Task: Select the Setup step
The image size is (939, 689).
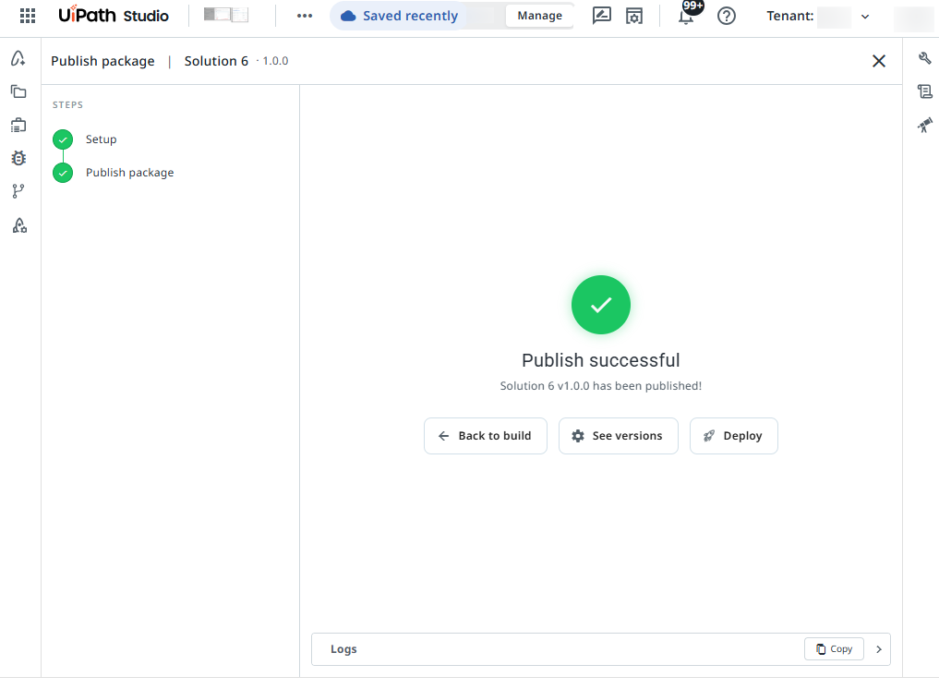Action: (101, 139)
